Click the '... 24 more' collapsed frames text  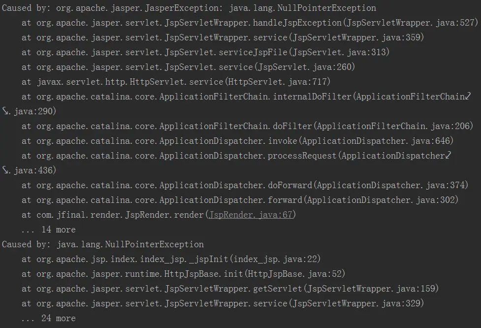[48, 318]
